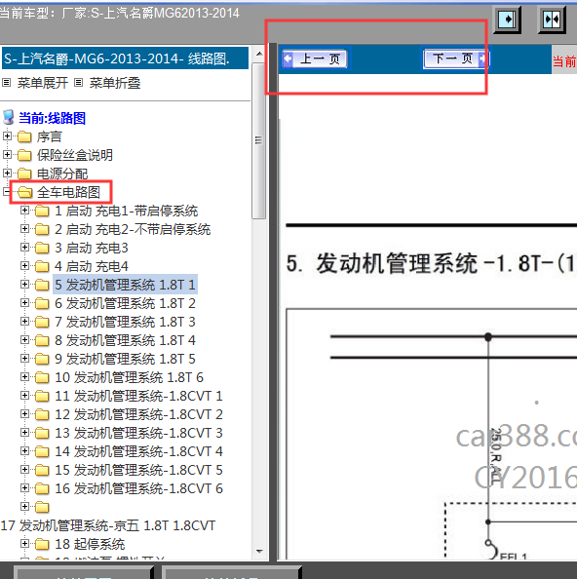Click folder icon of 18 起停系统
The image size is (577, 579).
tap(42, 544)
